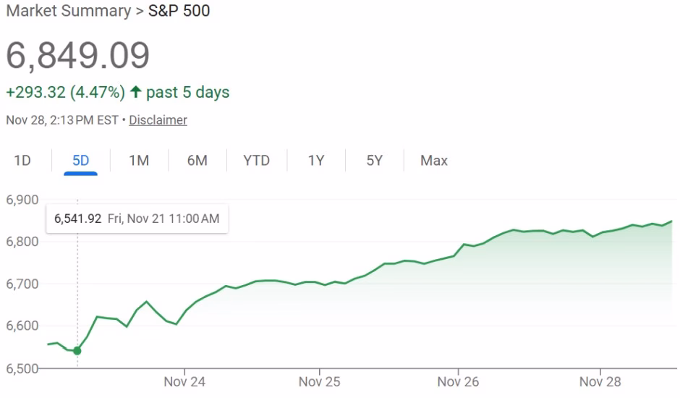
Task: Click the 6,541.92 price tooltip
Action: coord(137,218)
